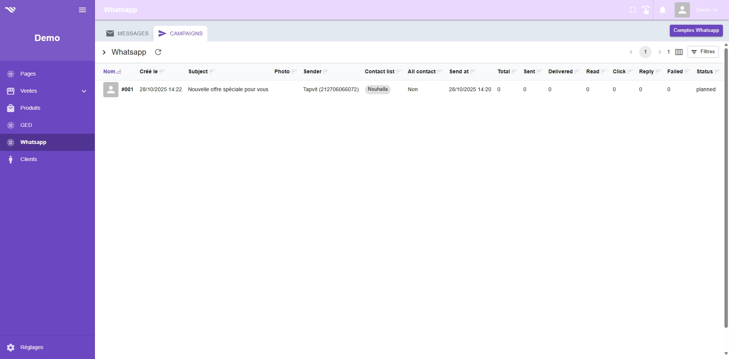Click the hamburger menu icon in sidebar

(82, 10)
